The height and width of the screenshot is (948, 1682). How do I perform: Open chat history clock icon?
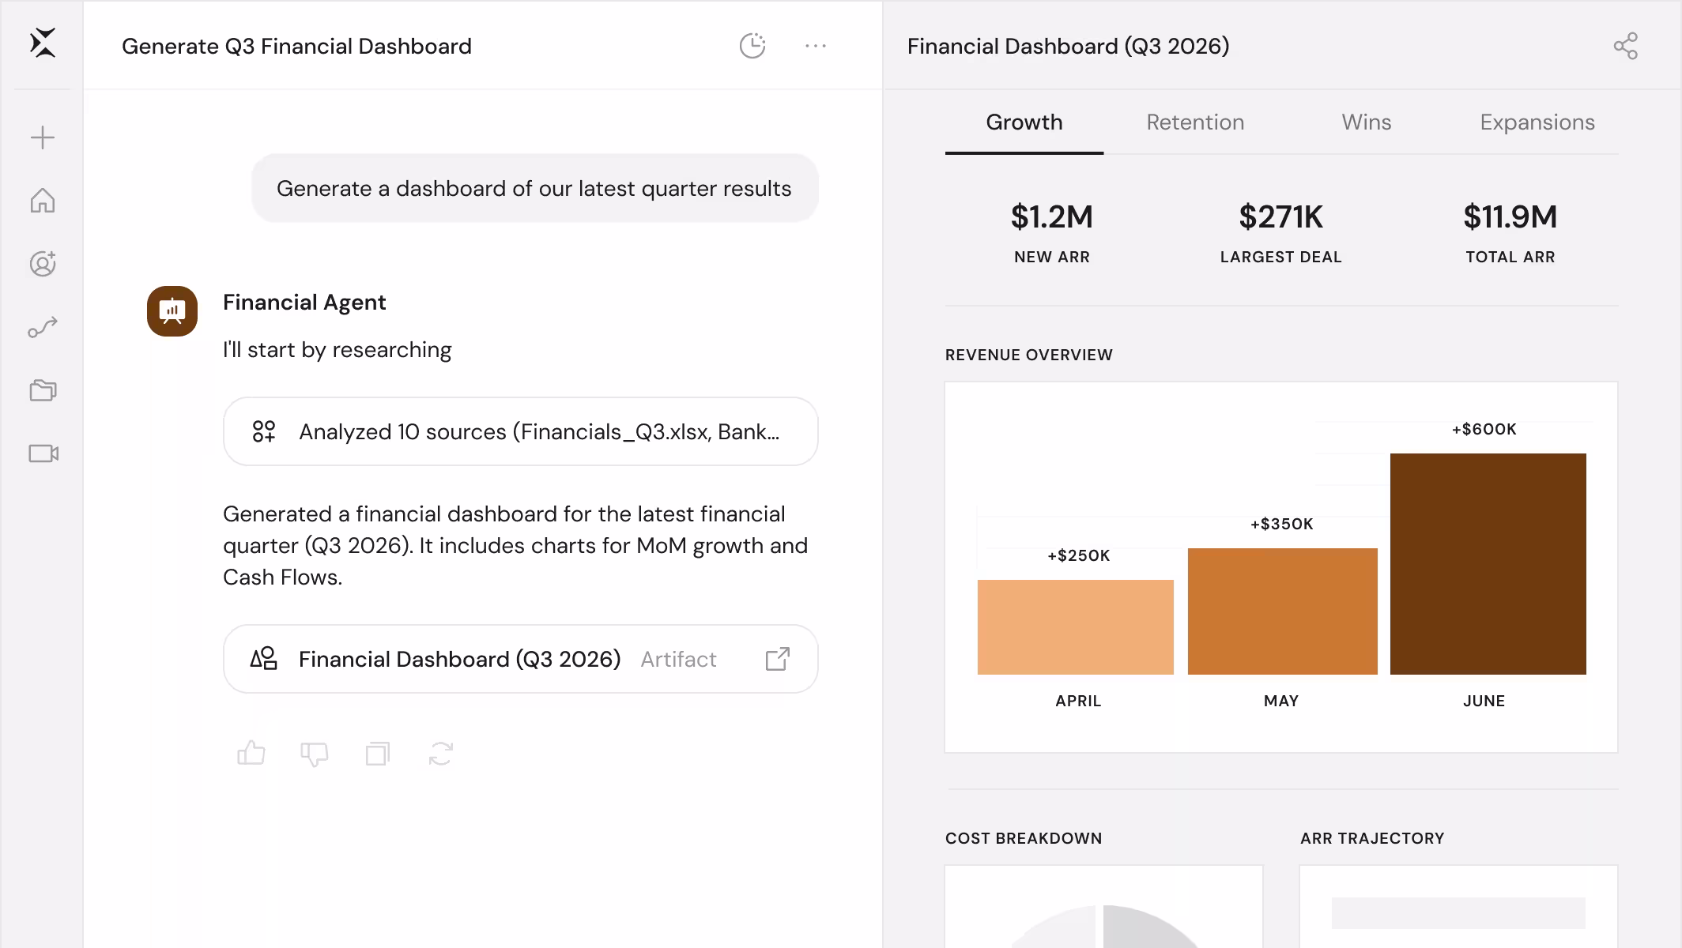pos(752,46)
